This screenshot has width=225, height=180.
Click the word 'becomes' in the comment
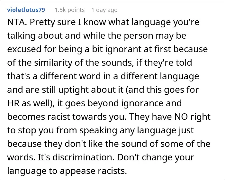pos(26,117)
